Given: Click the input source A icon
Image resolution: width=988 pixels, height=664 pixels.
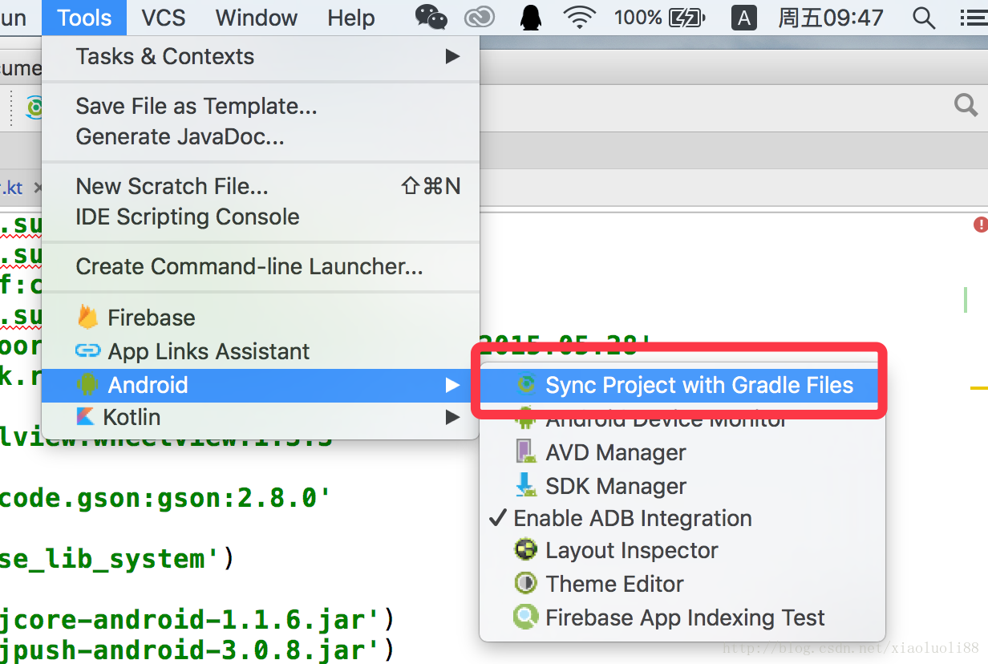Looking at the screenshot, I should (x=743, y=18).
